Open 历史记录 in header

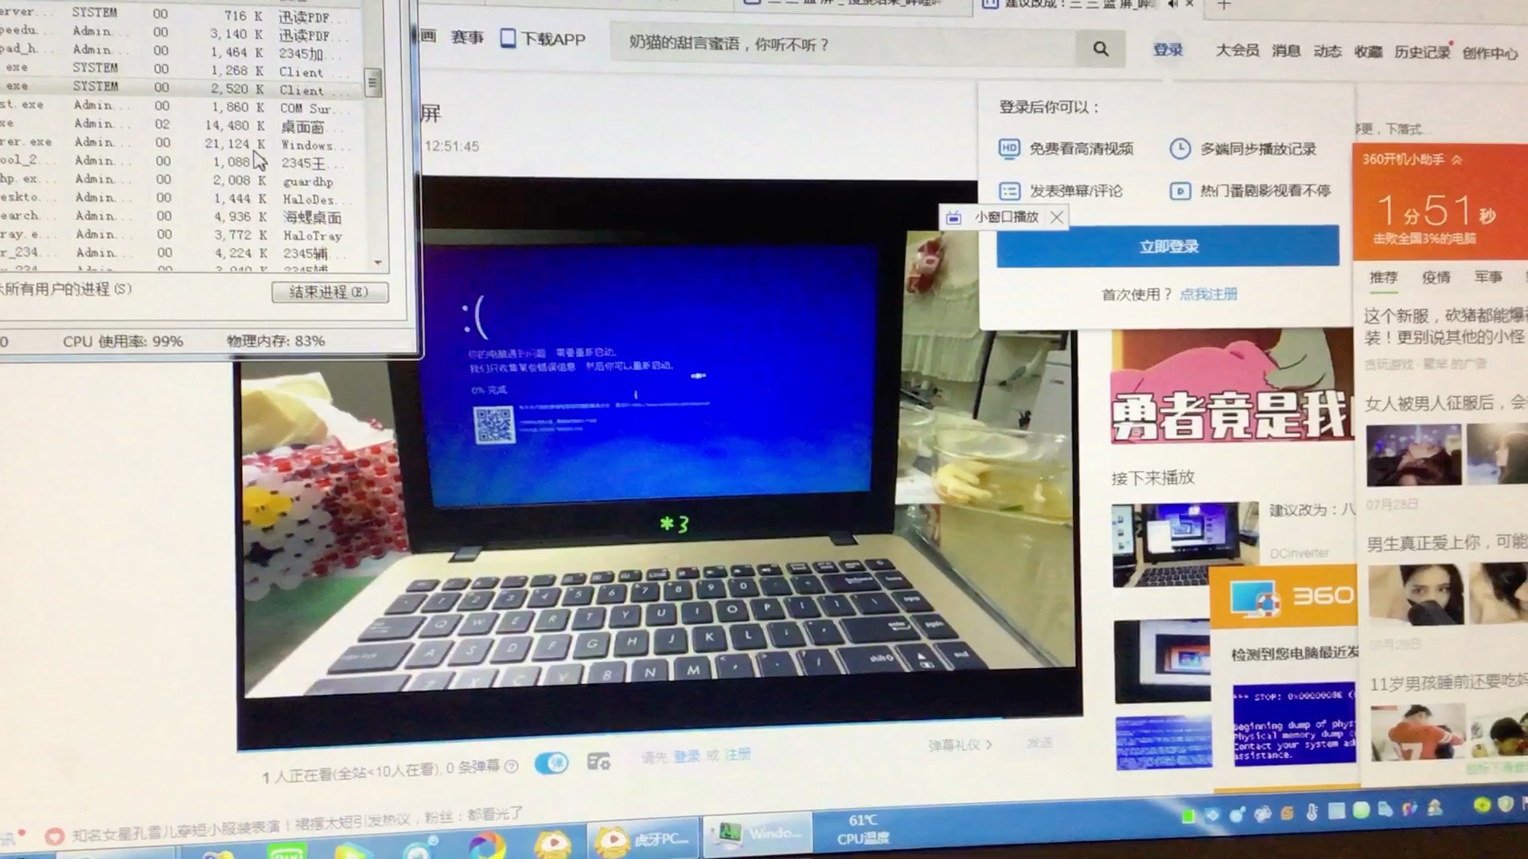point(1421,52)
